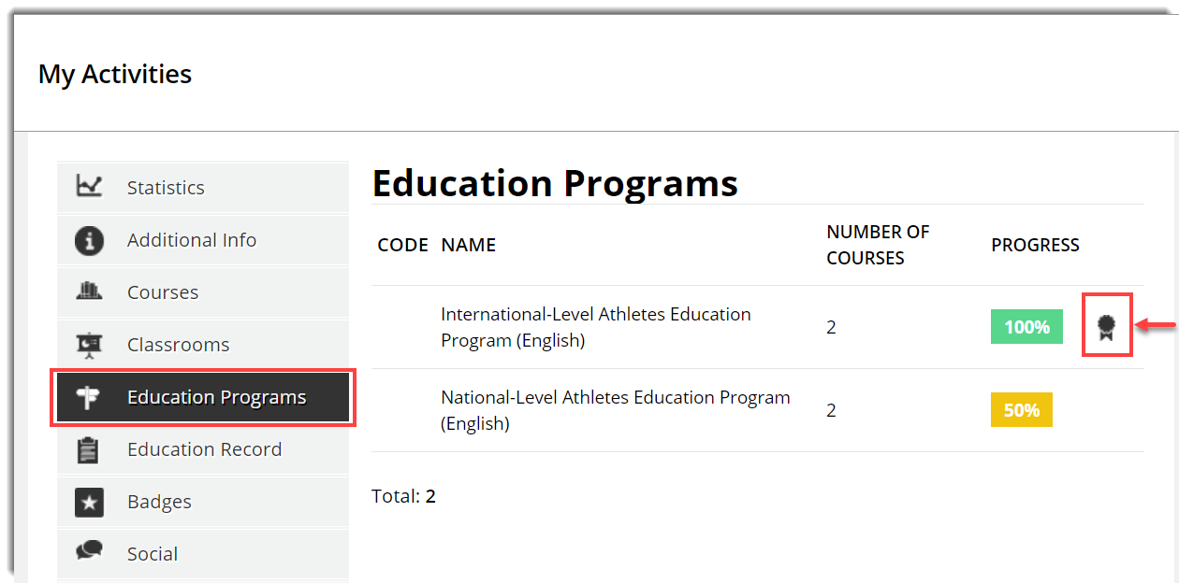The width and height of the screenshot is (1179, 583).
Task: Click the Classrooms presentation board icon
Action: [x=89, y=345]
